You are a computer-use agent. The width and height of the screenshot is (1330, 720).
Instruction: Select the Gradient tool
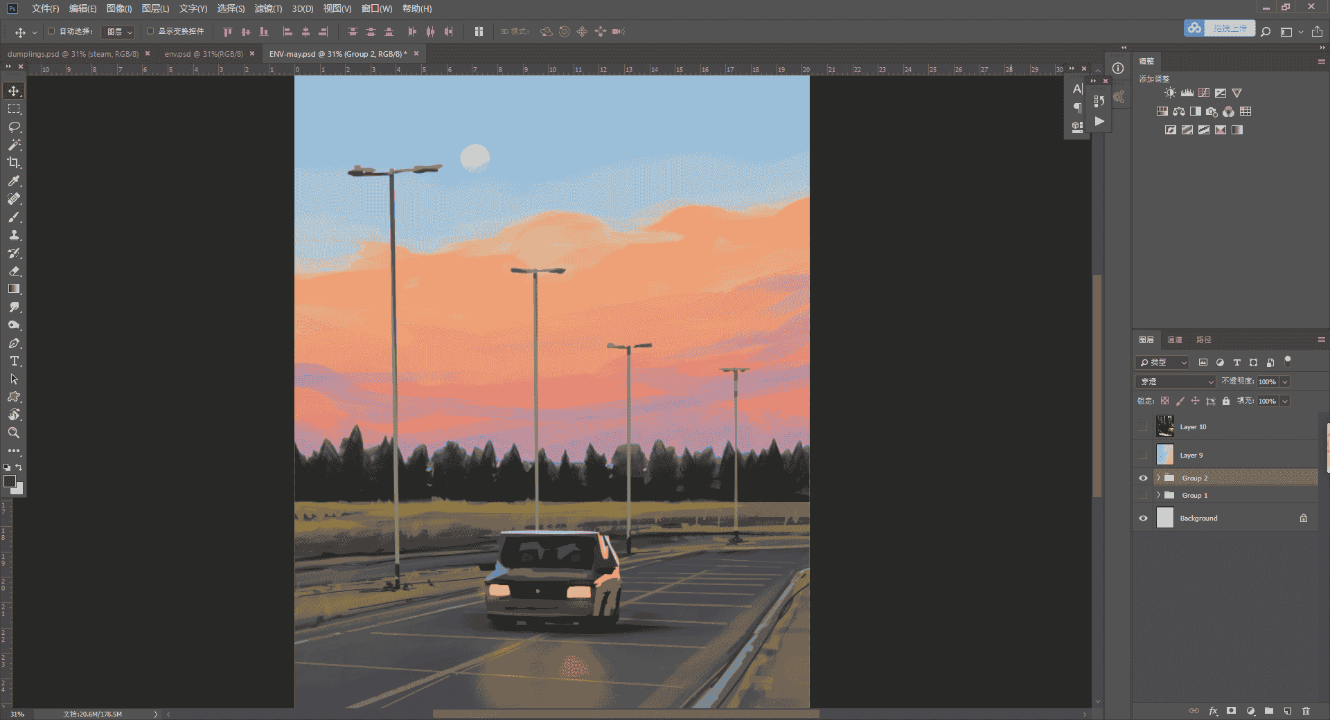tap(14, 289)
